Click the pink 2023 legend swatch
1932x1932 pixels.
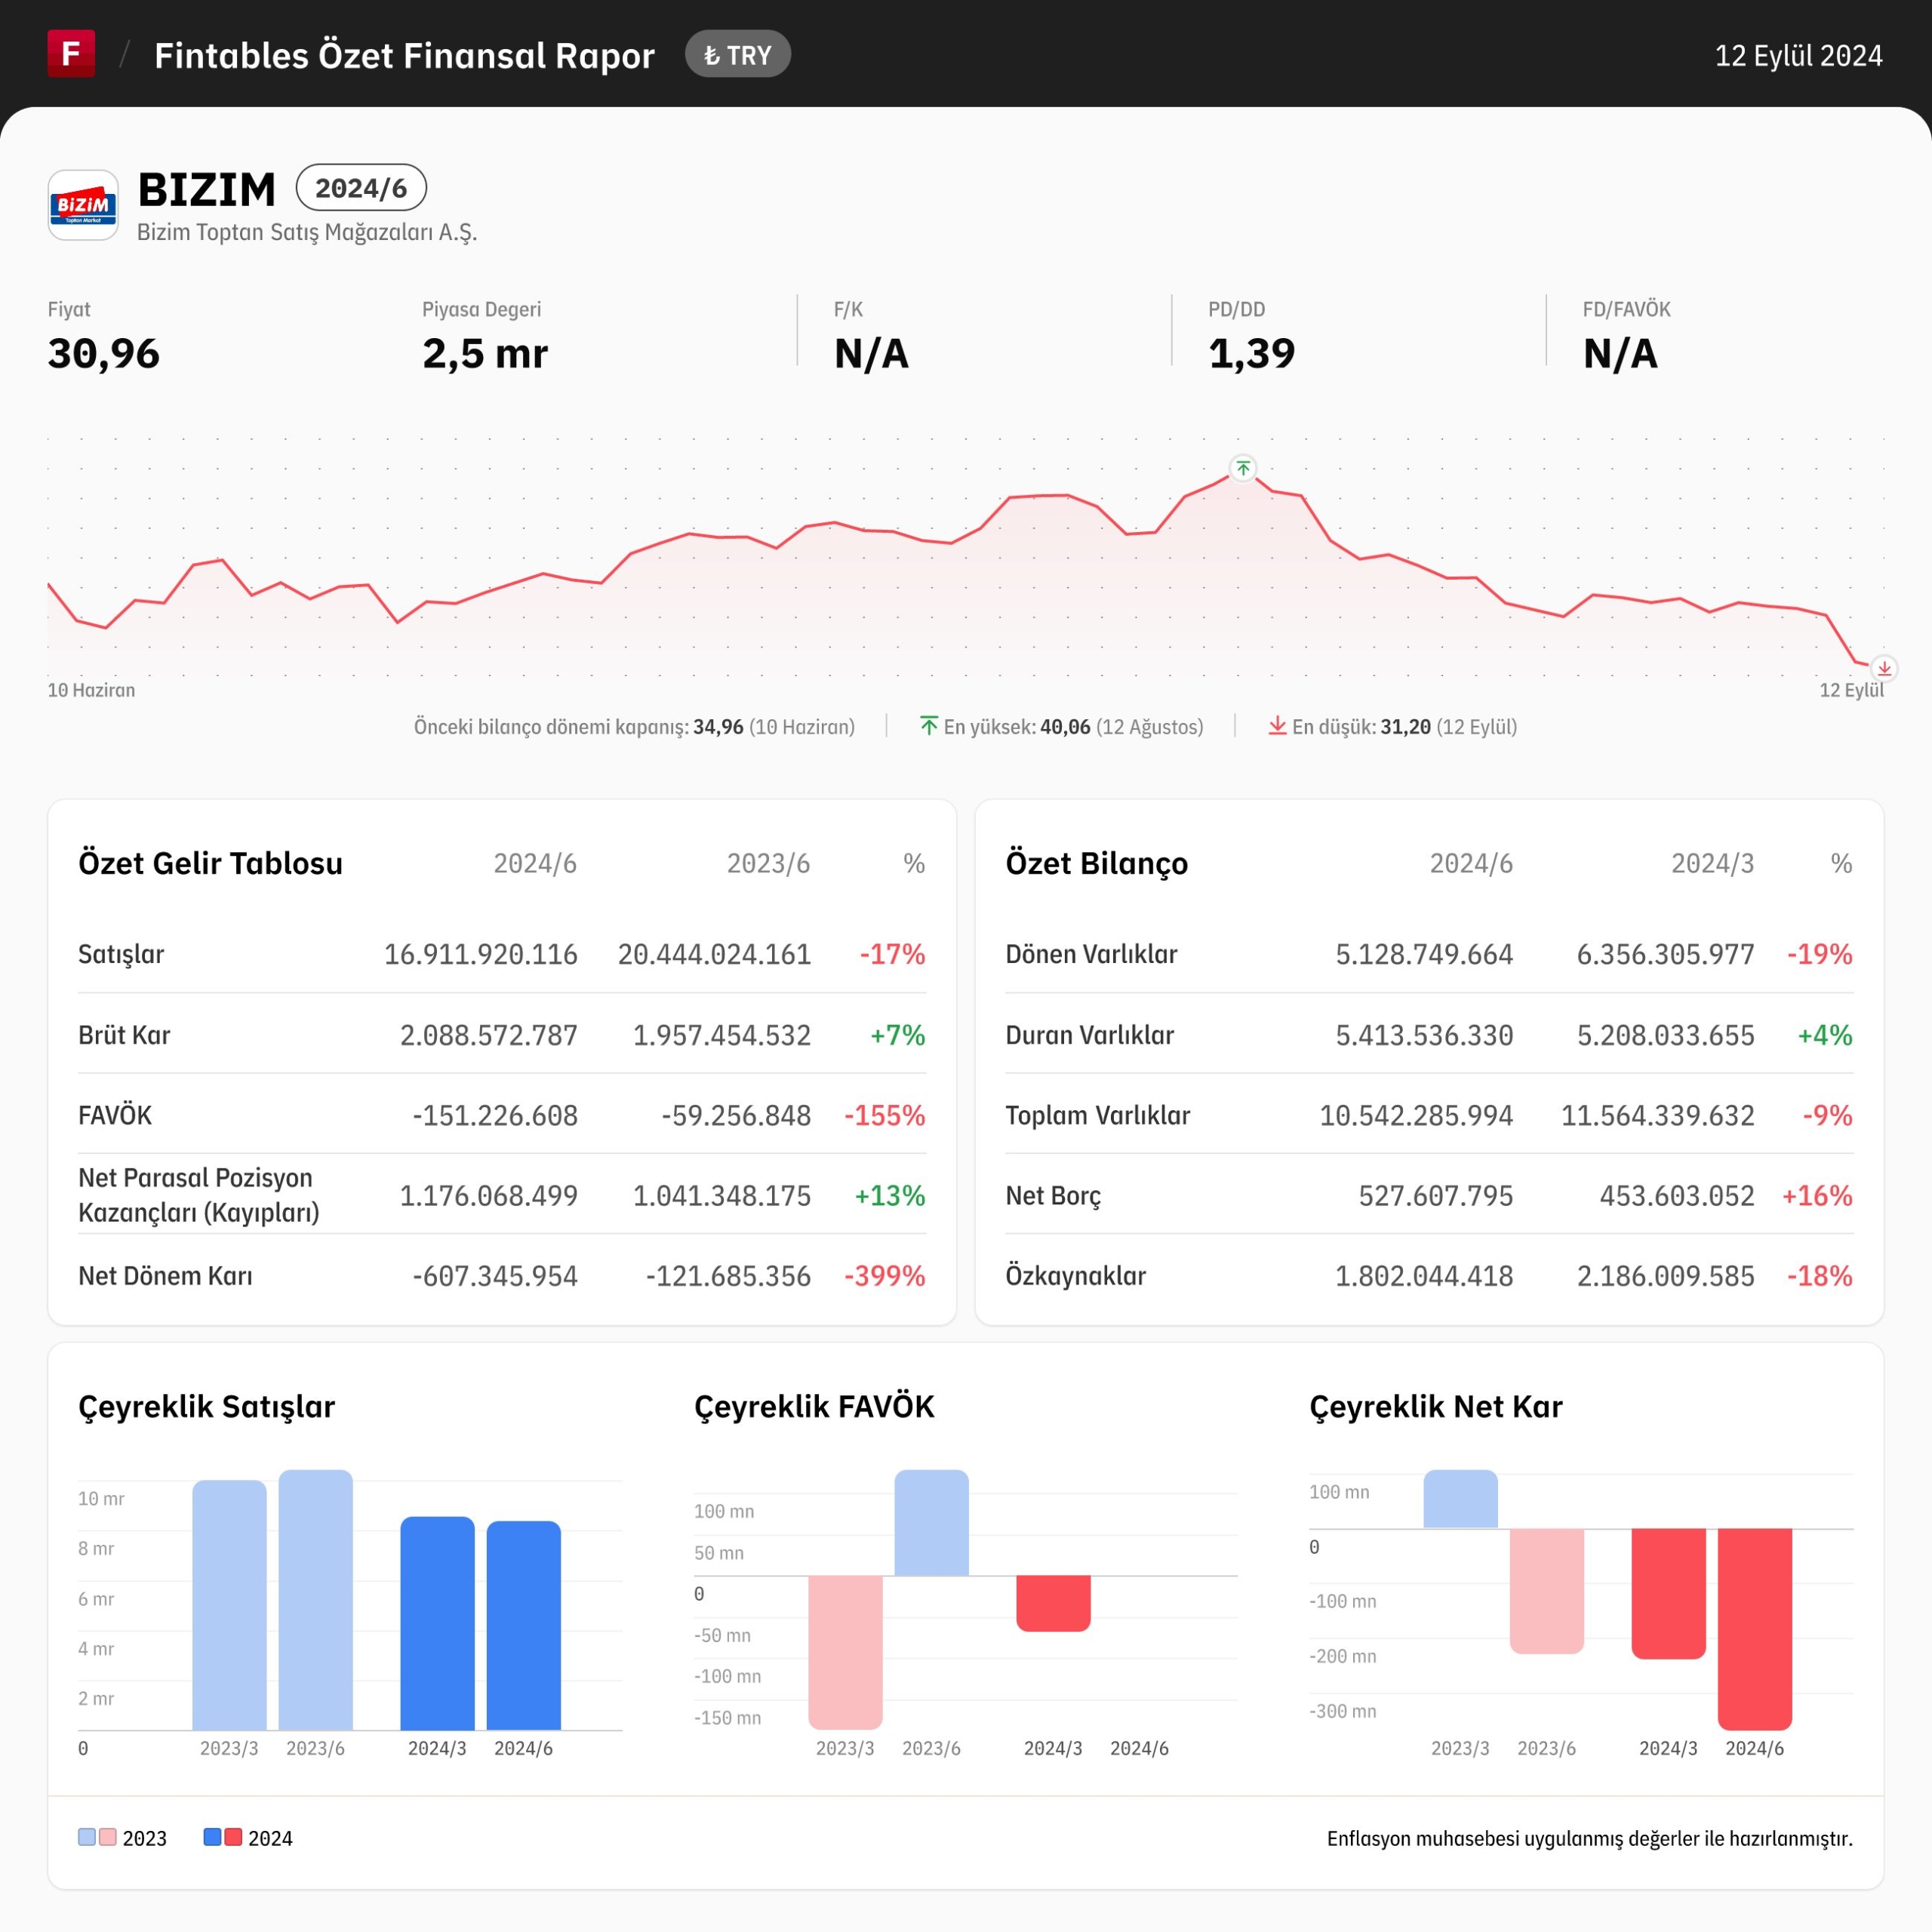(x=108, y=1837)
